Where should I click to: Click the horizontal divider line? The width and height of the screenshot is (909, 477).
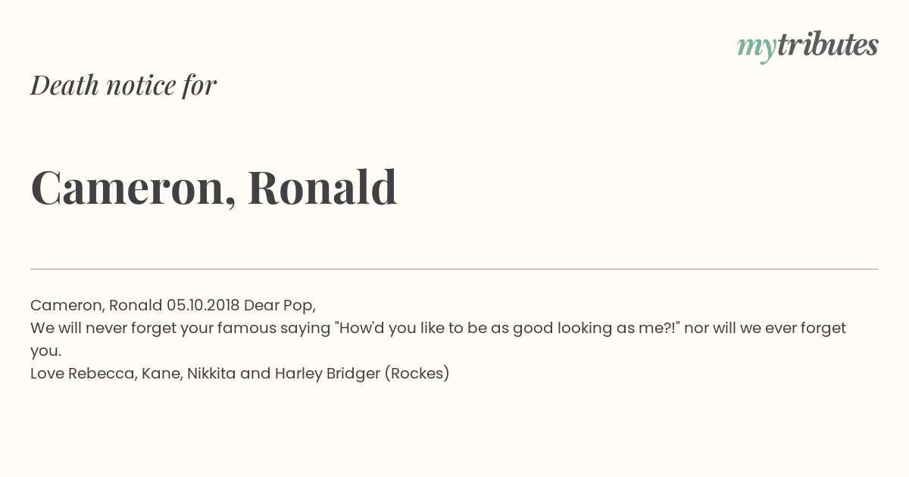coord(454,269)
